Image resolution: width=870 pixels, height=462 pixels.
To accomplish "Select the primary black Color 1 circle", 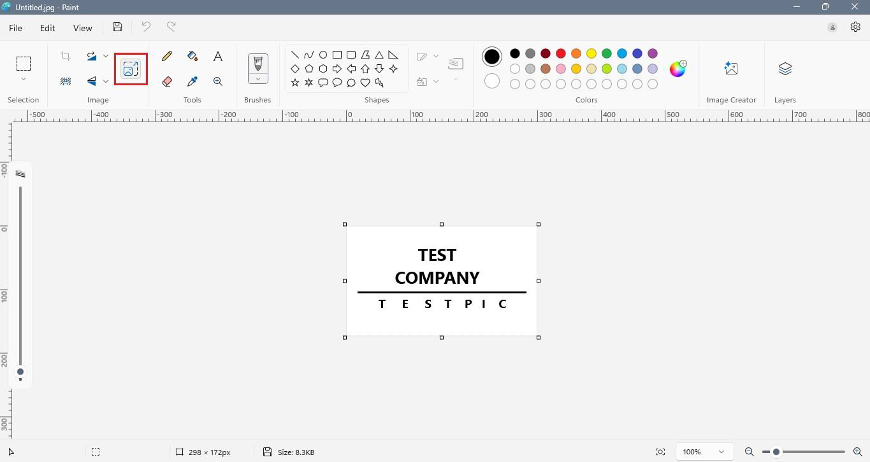I will [x=491, y=57].
